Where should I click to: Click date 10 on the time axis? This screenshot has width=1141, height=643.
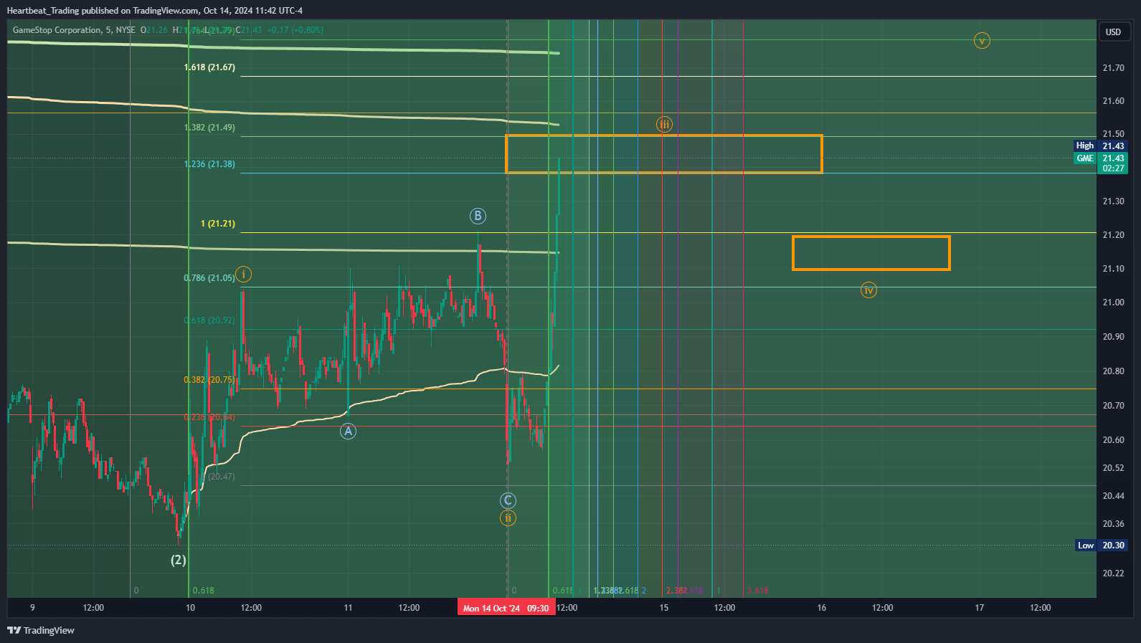190,608
